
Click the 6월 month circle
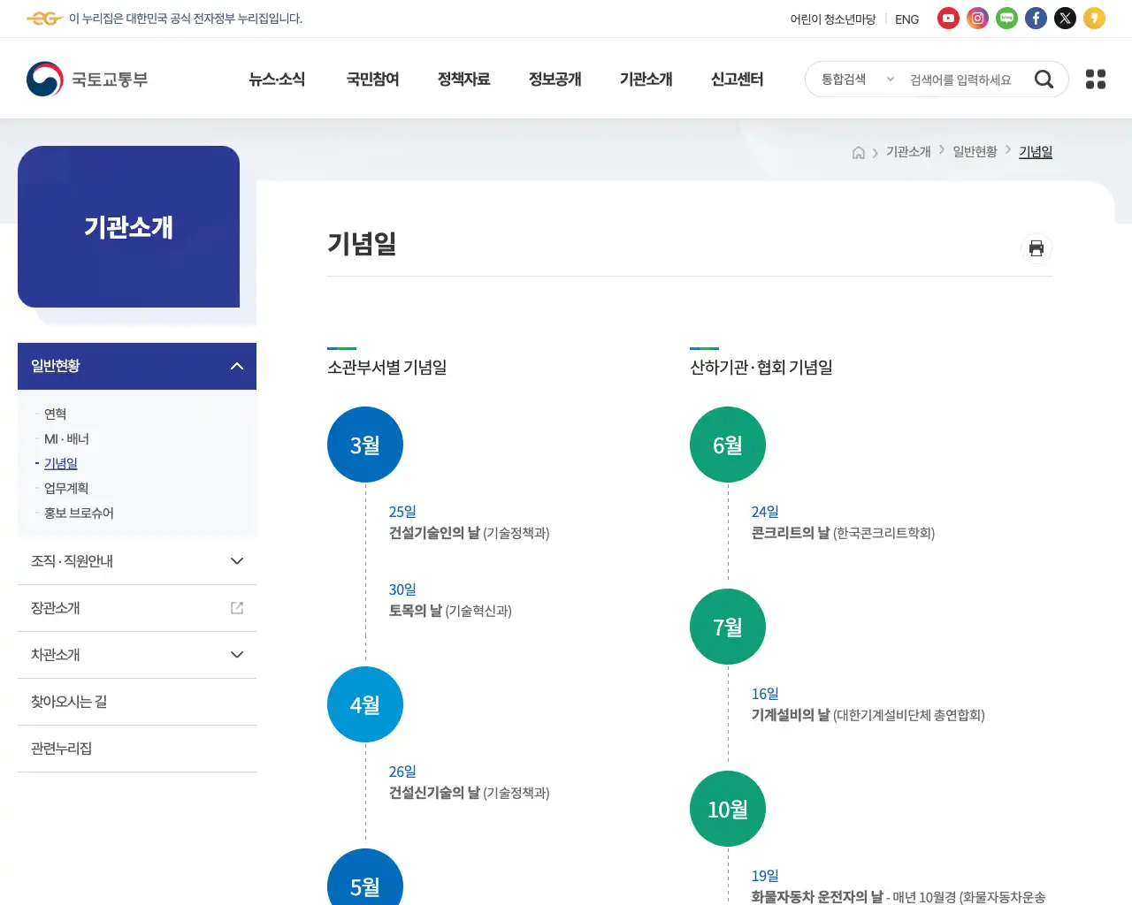(728, 445)
